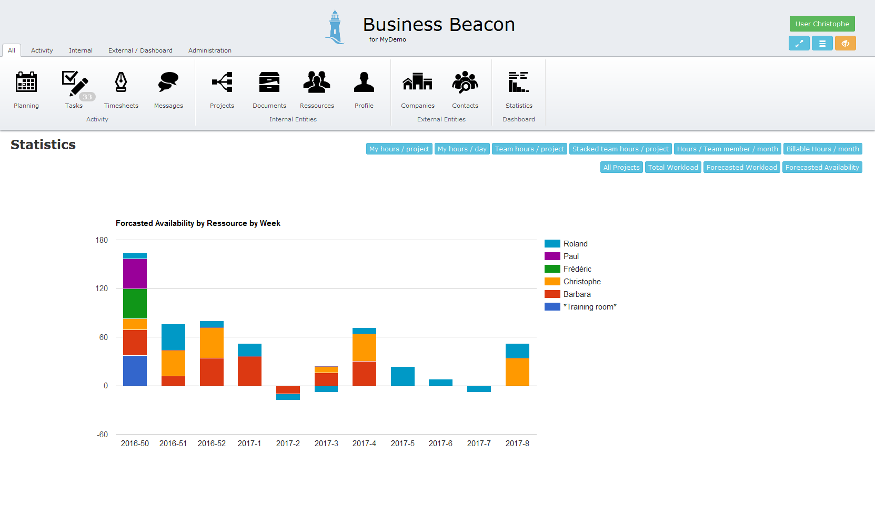Toggle fullscreen with the expand arrows button
Viewport: 875px width, 505px height.
coord(799,44)
